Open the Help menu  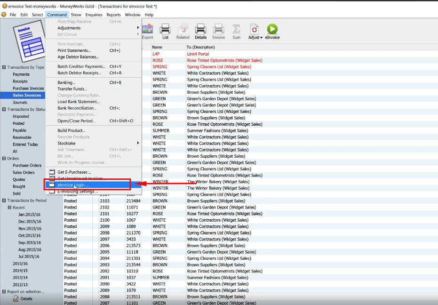[x=149, y=15]
